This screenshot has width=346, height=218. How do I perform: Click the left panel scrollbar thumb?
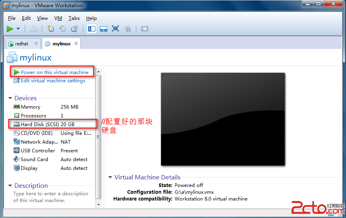click(98, 137)
